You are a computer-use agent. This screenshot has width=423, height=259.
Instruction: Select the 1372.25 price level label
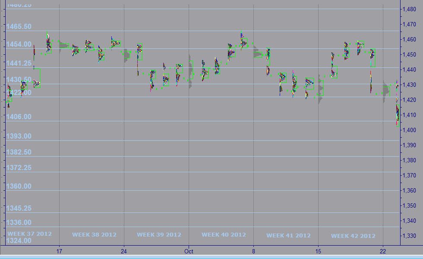pyautogui.click(x=19, y=168)
